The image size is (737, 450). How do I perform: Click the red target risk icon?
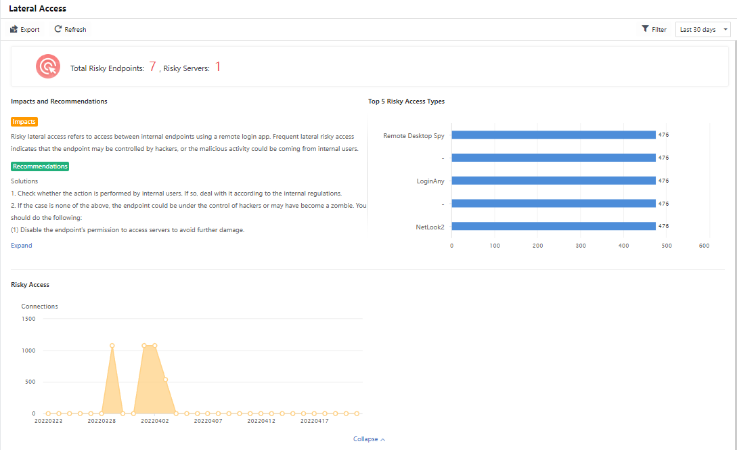point(47,66)
